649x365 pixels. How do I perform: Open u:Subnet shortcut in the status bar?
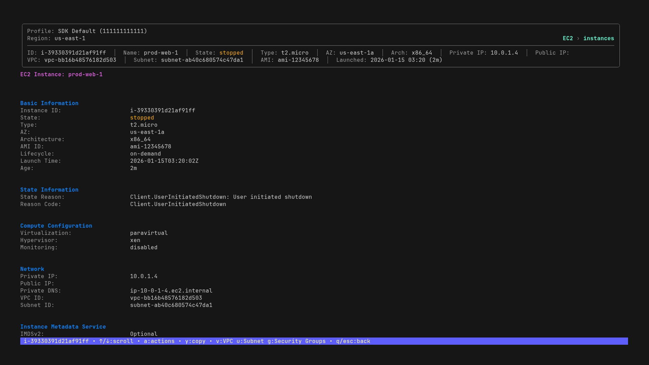pyautogui.click(x=250, y=341)
